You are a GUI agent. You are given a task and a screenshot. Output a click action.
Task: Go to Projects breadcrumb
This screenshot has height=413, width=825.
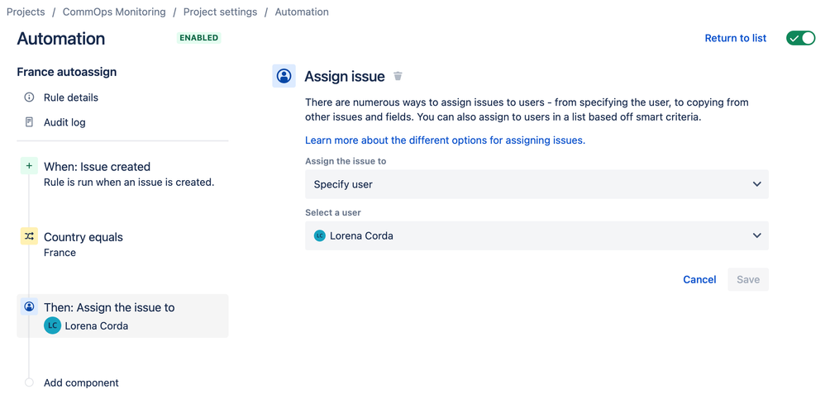26,12
